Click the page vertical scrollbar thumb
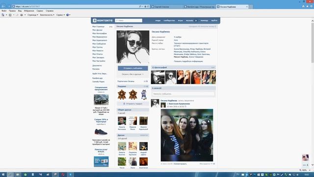314x177 pixels. point(313,42)
